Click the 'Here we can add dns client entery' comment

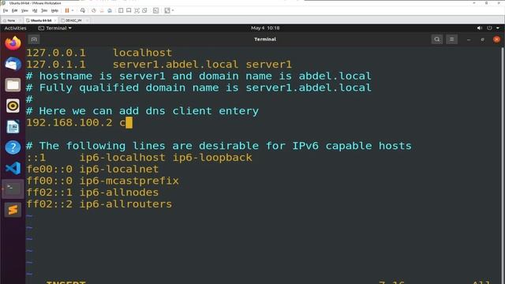[x=142, y=111]
